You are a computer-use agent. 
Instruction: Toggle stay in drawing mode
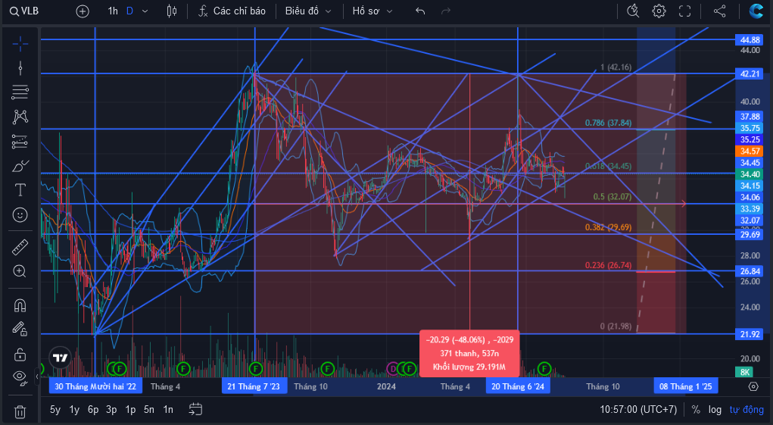coord(20,329)
